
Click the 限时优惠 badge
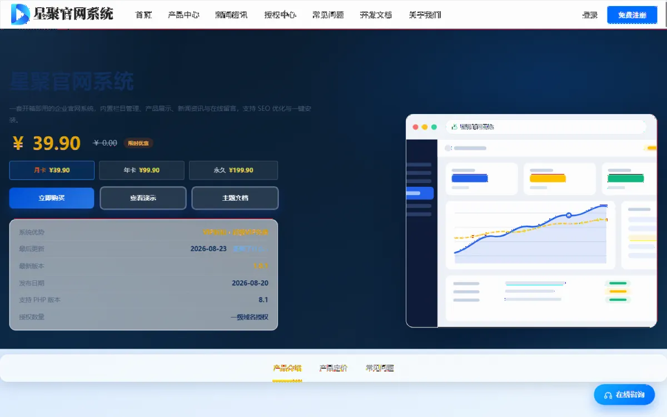(x=138, y=143)
